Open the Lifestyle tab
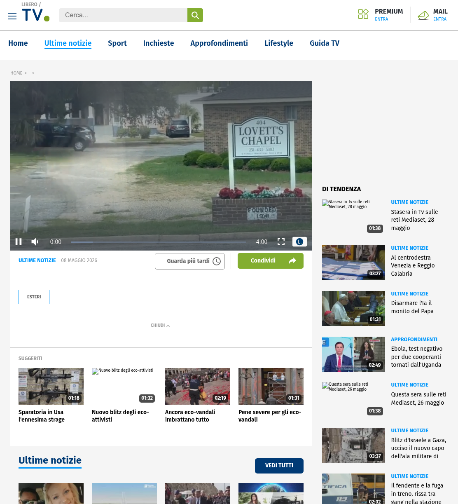 [x=279, y=43]
